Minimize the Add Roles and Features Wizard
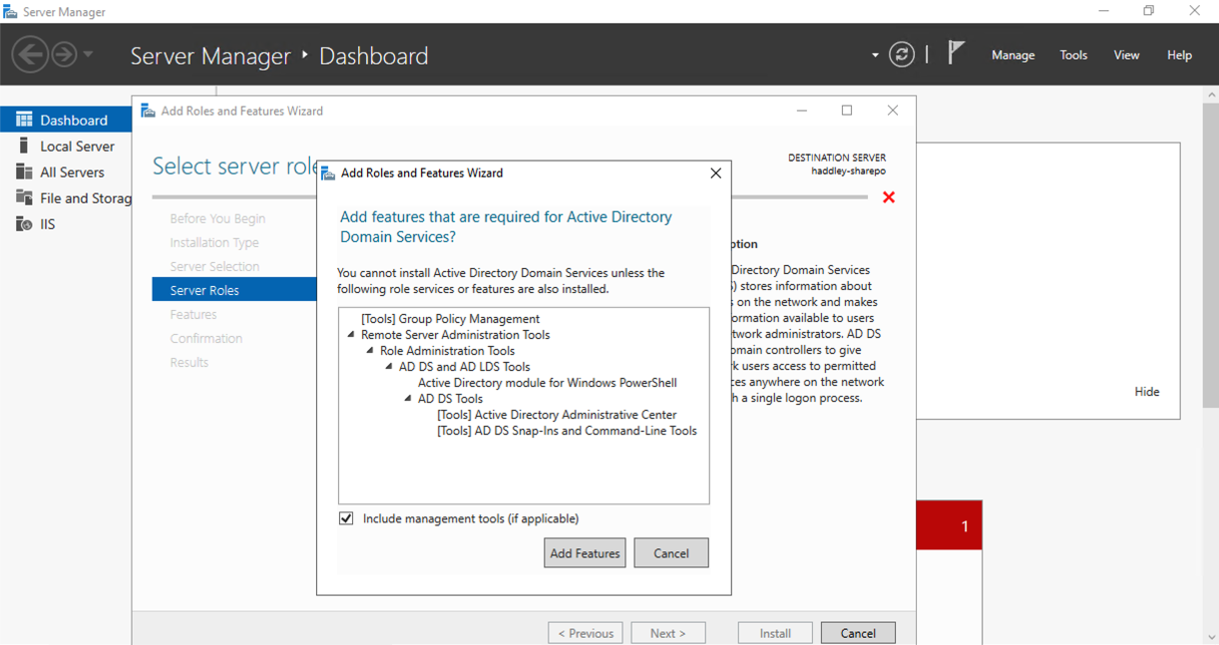The width and height of the screenshot is (1219, 645). pos(801,111)
